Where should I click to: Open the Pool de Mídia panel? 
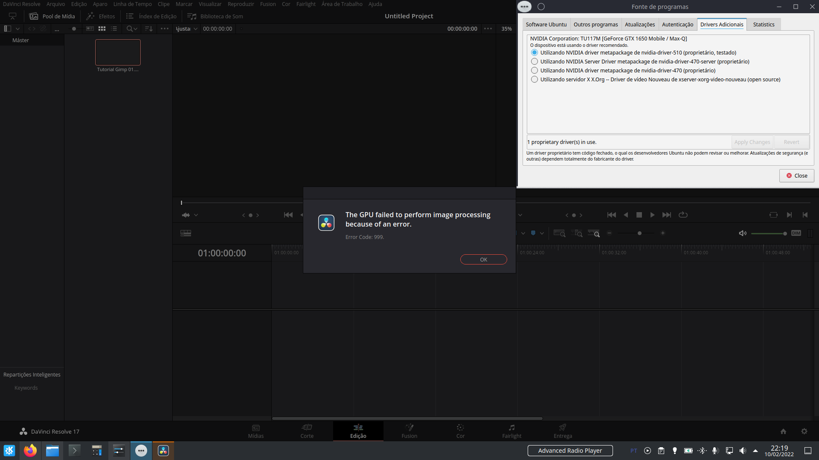point(52,16)
